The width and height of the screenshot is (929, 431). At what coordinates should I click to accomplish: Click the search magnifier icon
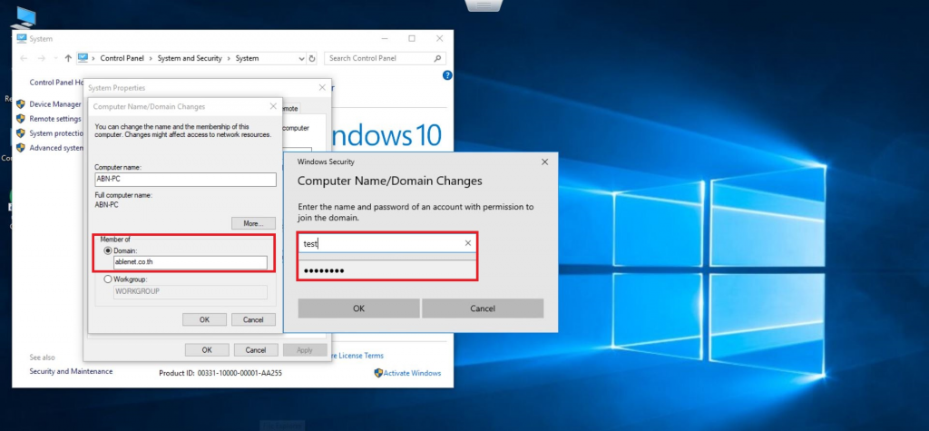coord(439,58)
